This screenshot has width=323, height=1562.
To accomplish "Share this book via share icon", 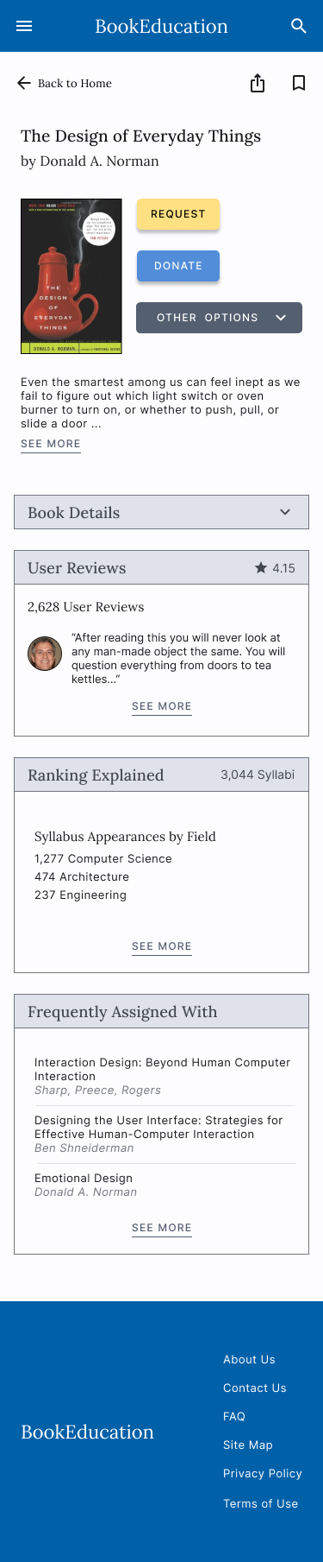I will (x=258, y=83).
